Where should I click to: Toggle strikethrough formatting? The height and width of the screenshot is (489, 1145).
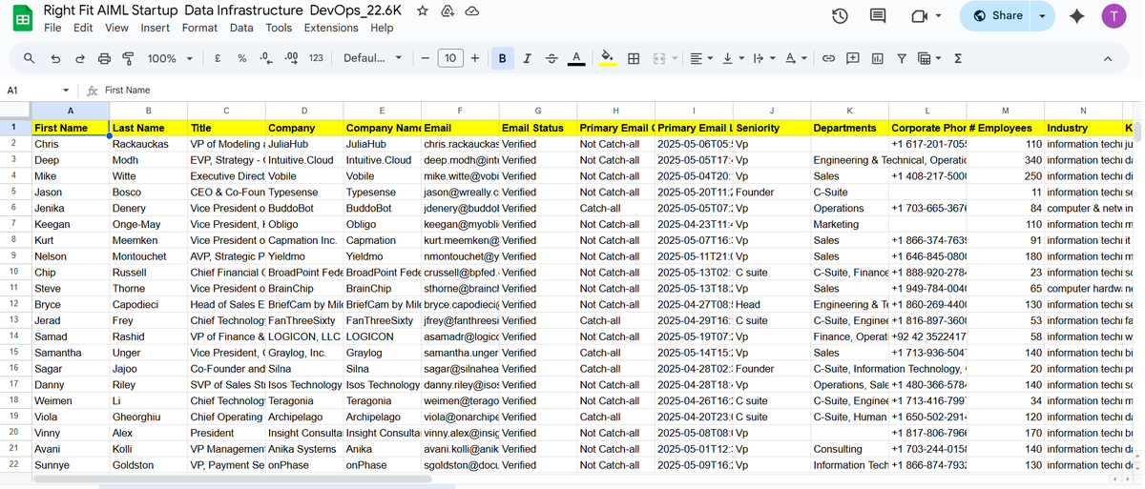552,58
